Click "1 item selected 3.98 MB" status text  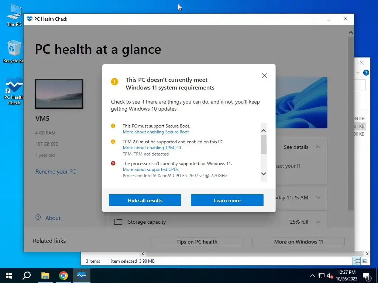(x=131, y=261)
